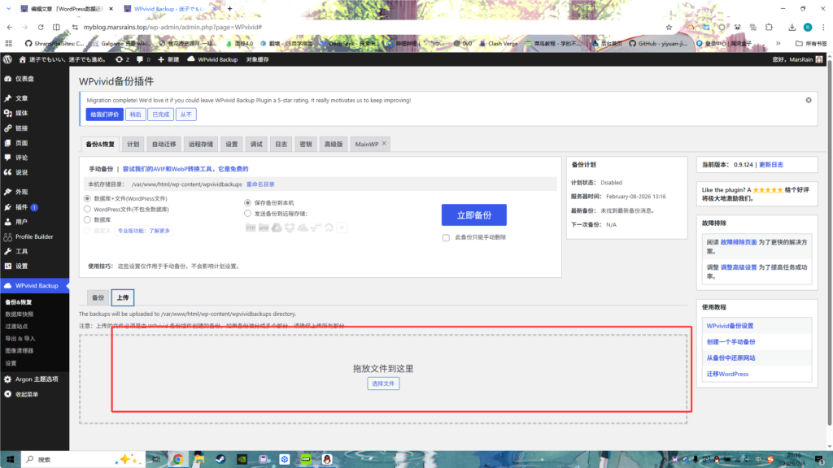Click the 选择文件 button in upload area
833x468 pixels.
click(x=383, y=383)
